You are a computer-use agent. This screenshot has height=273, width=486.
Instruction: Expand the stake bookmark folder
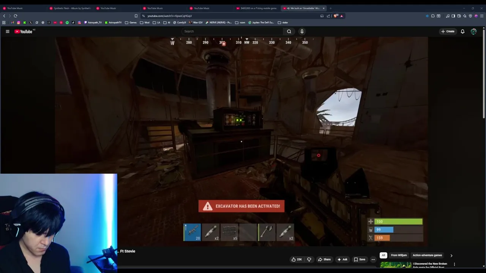[x=283, y=22]
